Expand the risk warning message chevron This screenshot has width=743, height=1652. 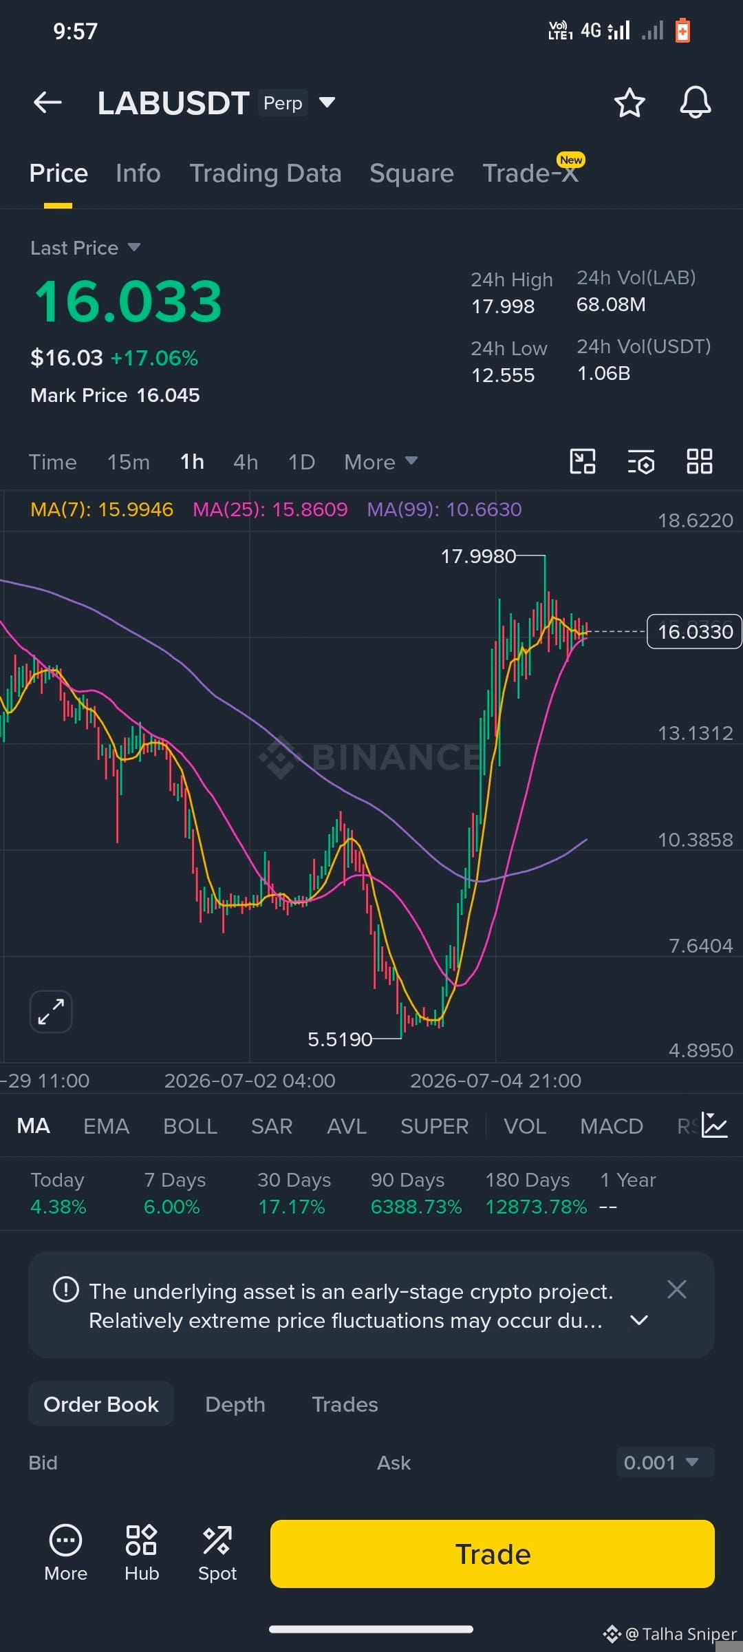pyautogui.click(x=639, y=1320)
